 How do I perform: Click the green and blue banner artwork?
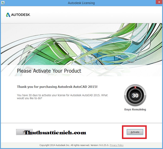[81, 44]
